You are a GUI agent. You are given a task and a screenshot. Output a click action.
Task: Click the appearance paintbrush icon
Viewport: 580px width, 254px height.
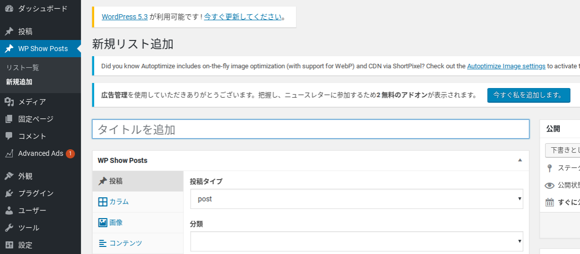coord(9,176)
